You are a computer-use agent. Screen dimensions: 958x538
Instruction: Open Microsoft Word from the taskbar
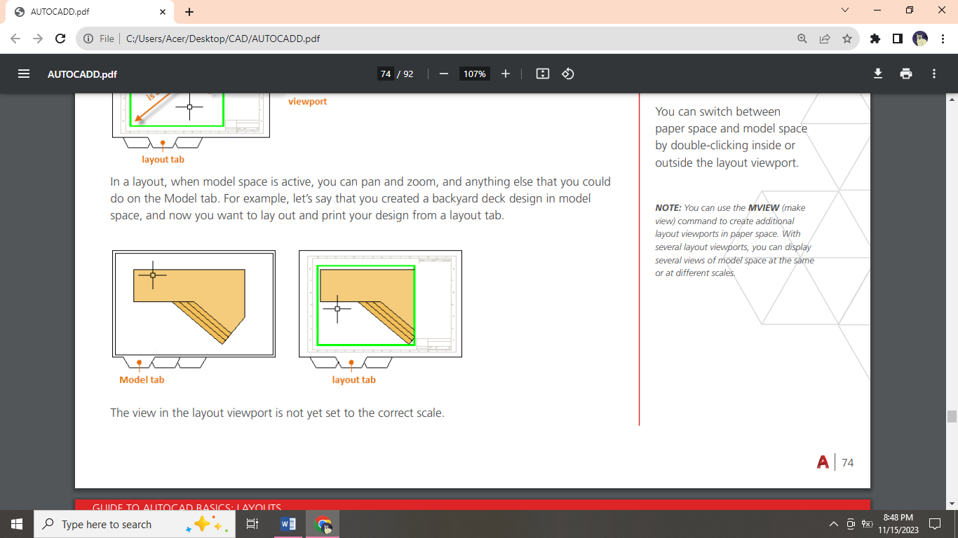(x=288, y=524)
